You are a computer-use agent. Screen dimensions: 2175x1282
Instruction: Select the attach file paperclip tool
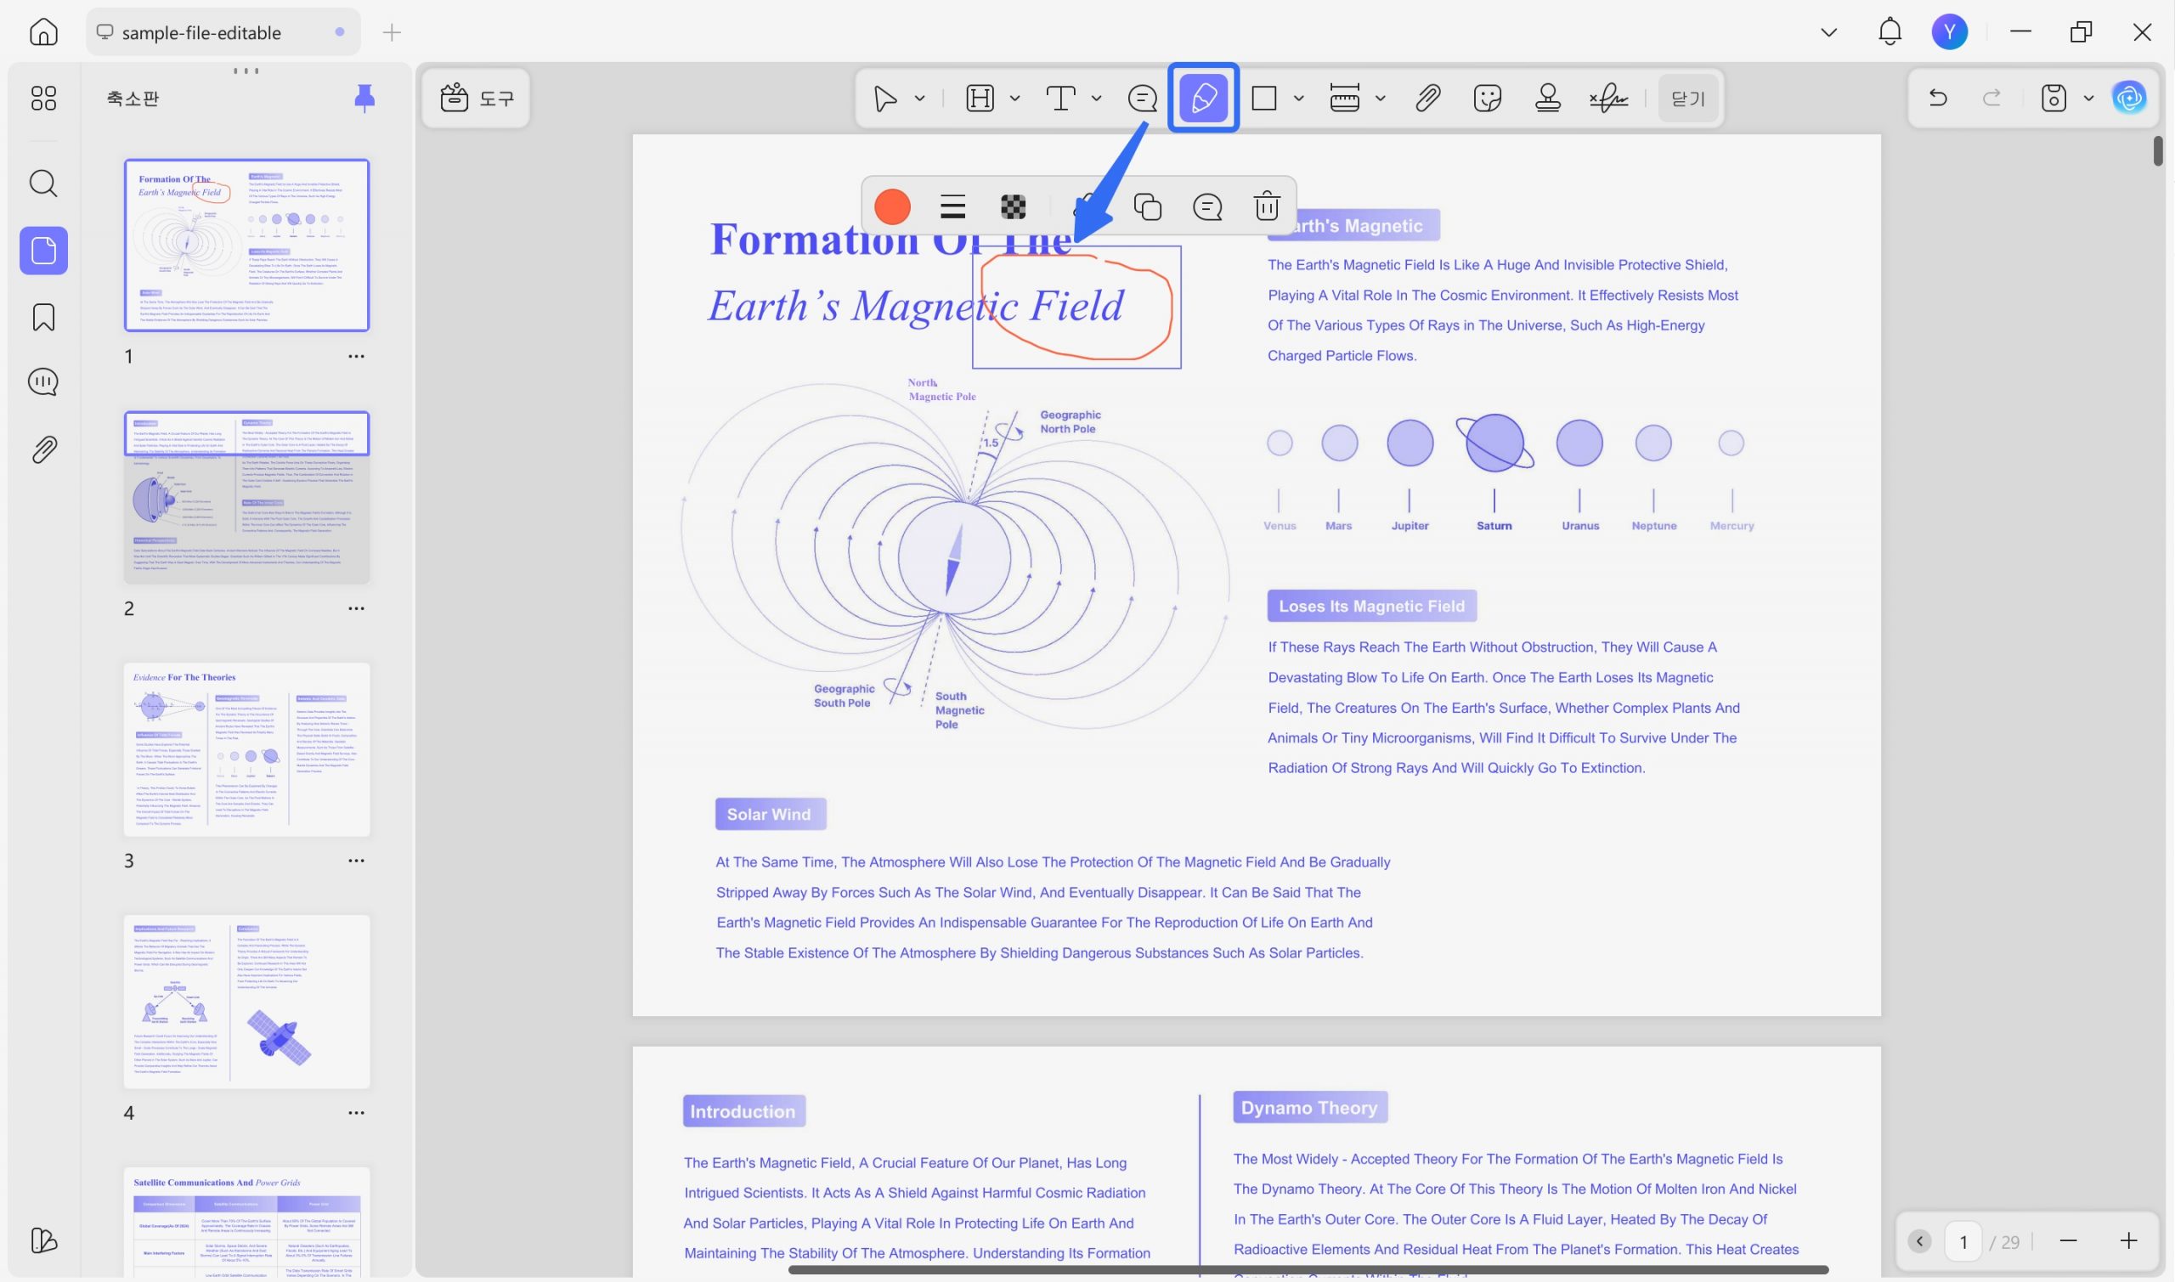point(1428,99)
